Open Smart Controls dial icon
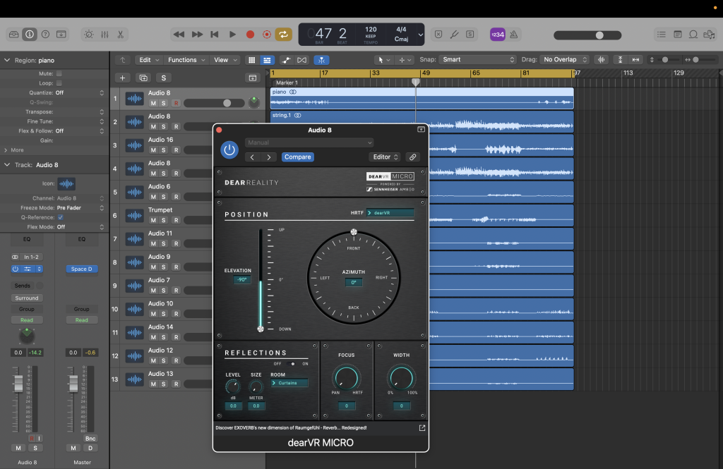This screenshot has height=469, width=723. [89, 35]
